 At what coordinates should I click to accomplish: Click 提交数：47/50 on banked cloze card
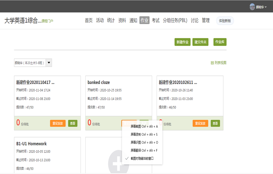[x=96, y=107]
